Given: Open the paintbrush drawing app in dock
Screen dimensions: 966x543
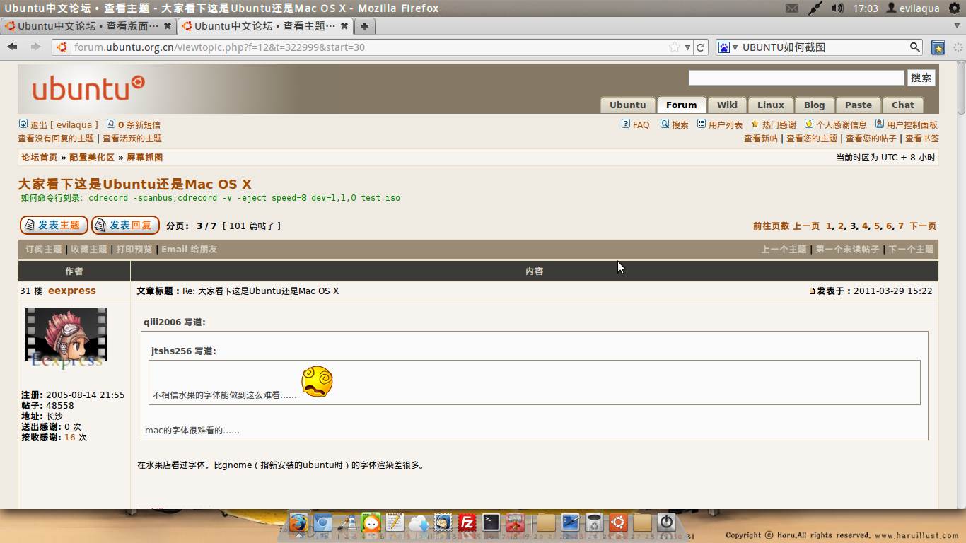Looking at the screenshot, I should (x=347, y=523).
